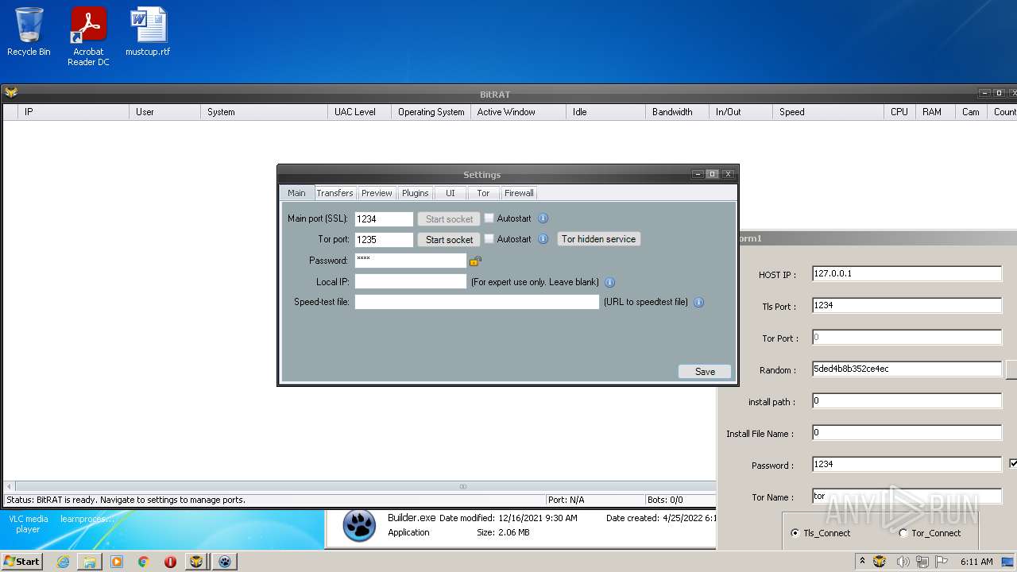
Task: Open media player taskbar icon
Action: 117,562
